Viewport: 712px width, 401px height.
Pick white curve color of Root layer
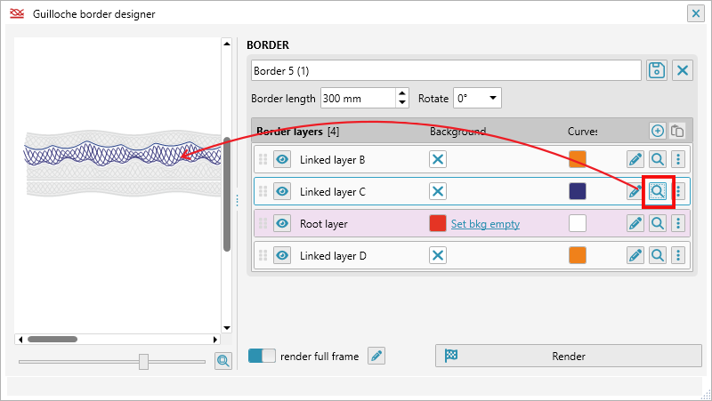pos(578,223)
